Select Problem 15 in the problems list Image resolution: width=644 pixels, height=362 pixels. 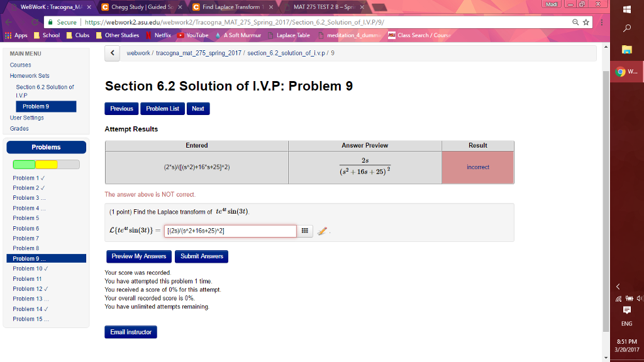[x=31, y=319]
